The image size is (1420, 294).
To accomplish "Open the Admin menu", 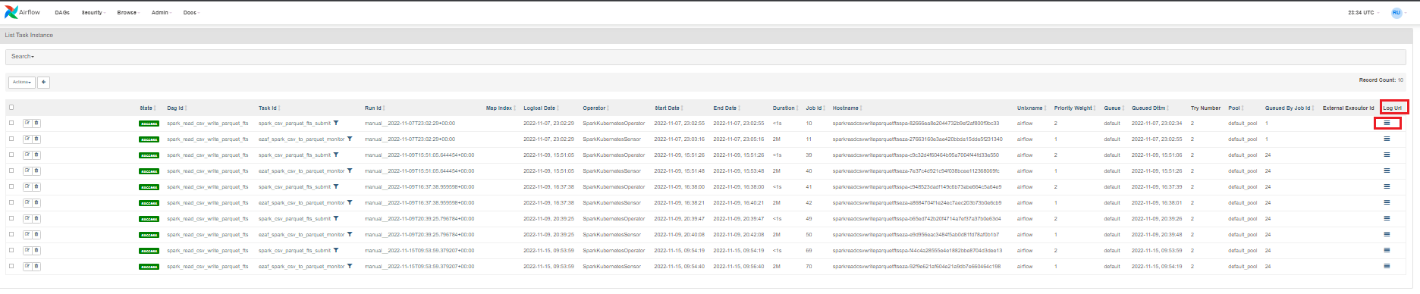I will [x=162, y=12].
